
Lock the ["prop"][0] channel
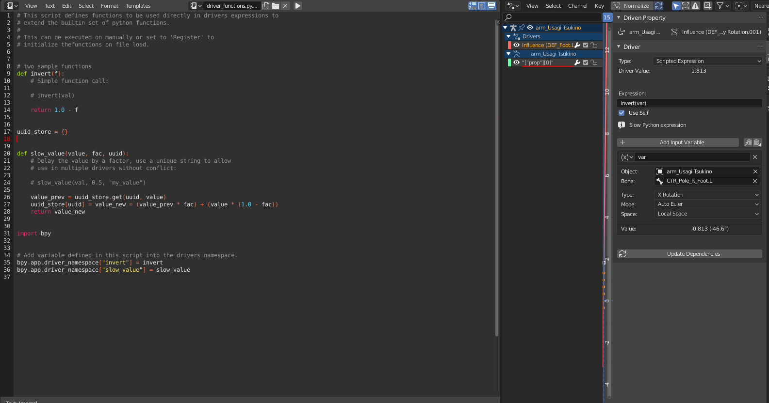594,62
